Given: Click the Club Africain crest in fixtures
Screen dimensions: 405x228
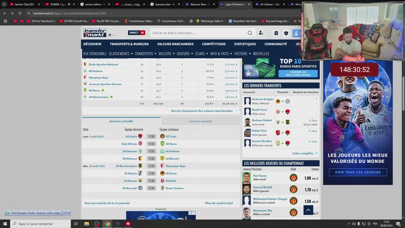Looking at the screenshot, I should (x=140, y=144).
